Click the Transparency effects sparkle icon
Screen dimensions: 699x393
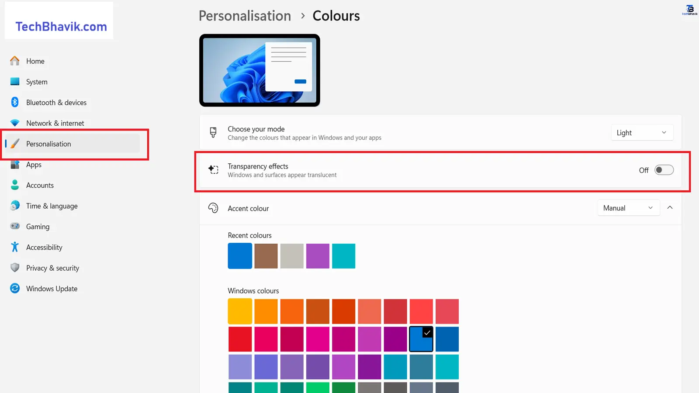(x=213, y=170)
